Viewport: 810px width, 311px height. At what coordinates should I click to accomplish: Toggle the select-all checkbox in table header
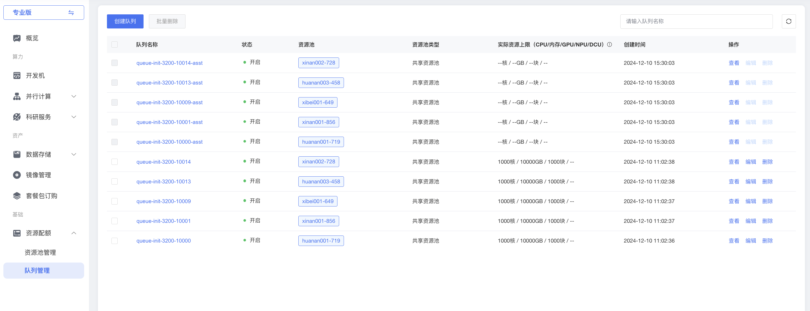coord(115,45)
